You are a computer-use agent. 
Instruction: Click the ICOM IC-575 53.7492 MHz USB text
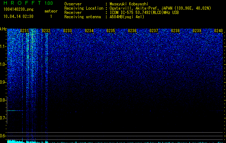pos(144,13)
